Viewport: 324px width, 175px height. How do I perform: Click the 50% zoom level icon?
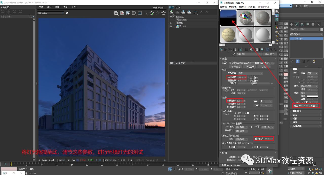point(134,13)
